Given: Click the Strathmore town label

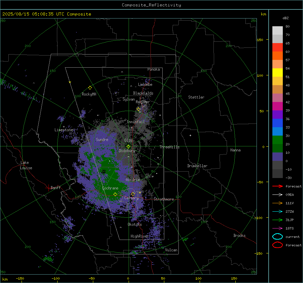Looking at the screenshot, I should pos(164,199).
